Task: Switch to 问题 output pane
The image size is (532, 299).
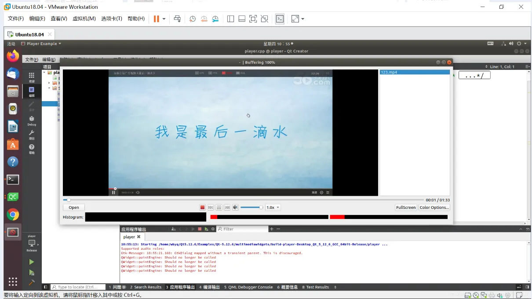Action: point(117,287)
